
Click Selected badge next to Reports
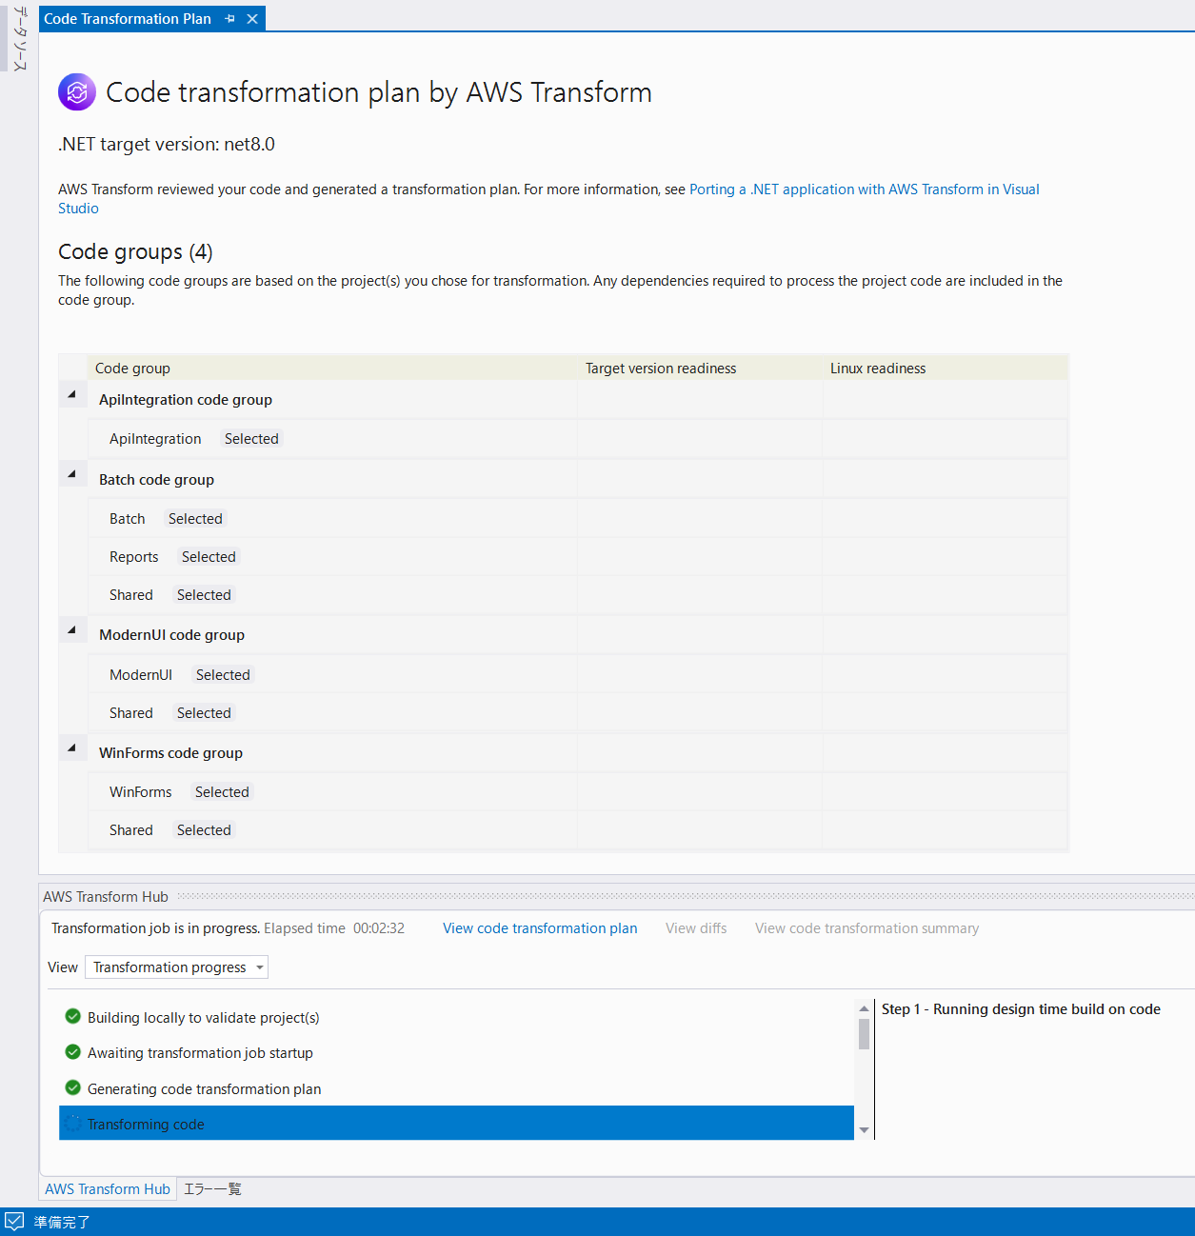[x=209, y=557]
